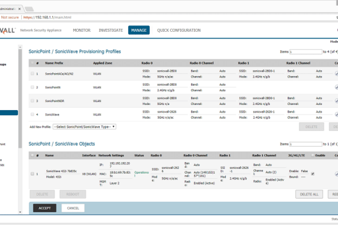Click DELETE under the SonicWave objects table

tap(42, 194)
